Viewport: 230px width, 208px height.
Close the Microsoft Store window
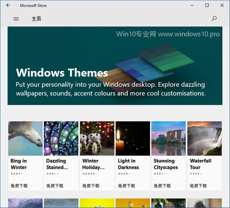tap(222, 6)
